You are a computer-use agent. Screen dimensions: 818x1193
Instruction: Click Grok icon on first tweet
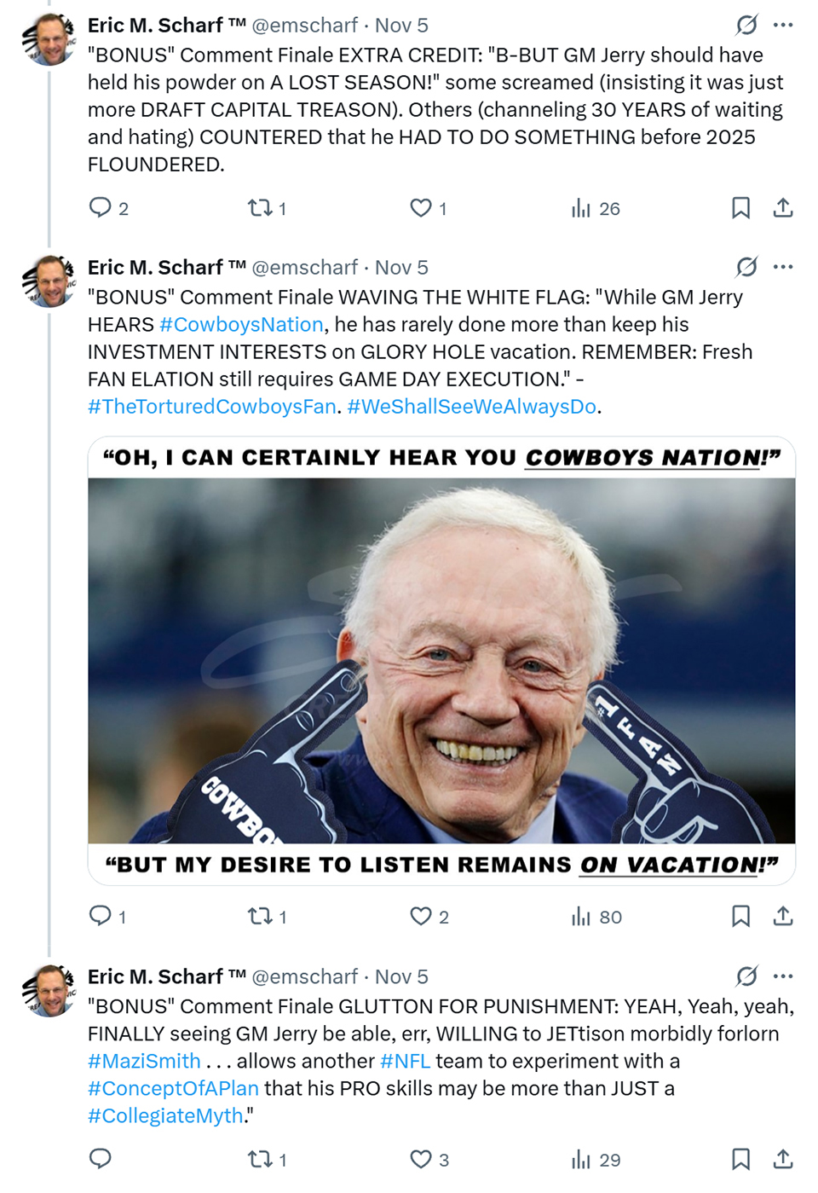746,26
